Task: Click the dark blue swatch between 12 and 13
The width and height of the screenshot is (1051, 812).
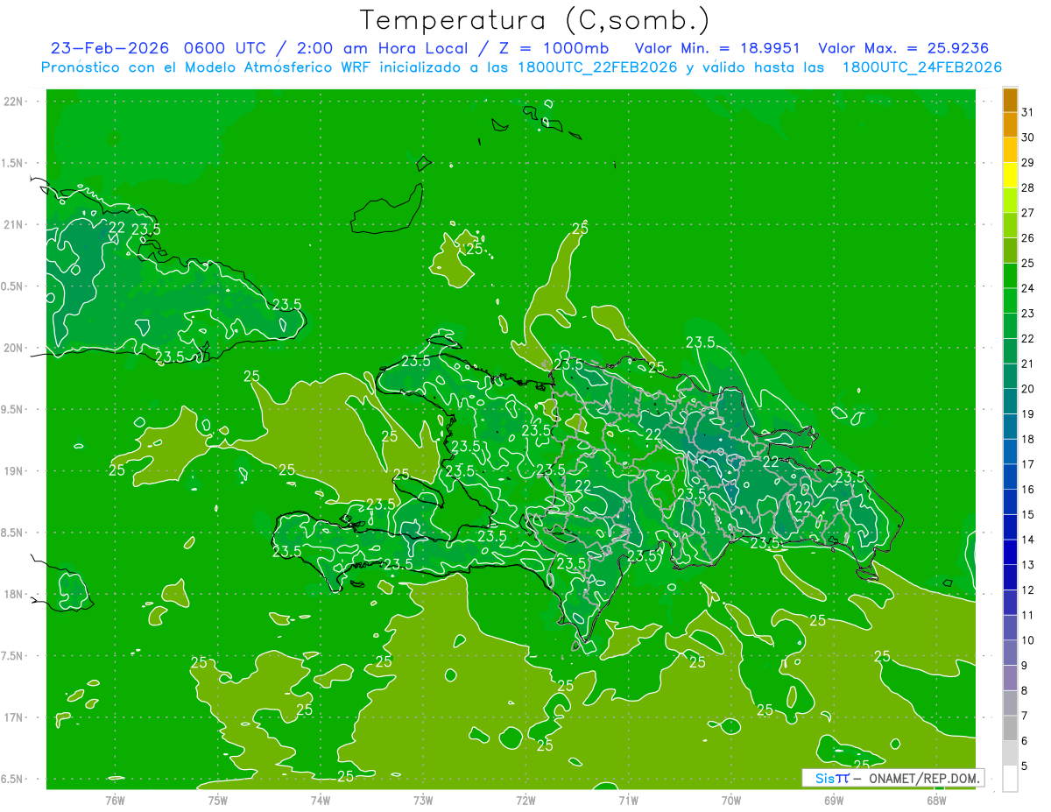Action: click(x=1011, y=578)
